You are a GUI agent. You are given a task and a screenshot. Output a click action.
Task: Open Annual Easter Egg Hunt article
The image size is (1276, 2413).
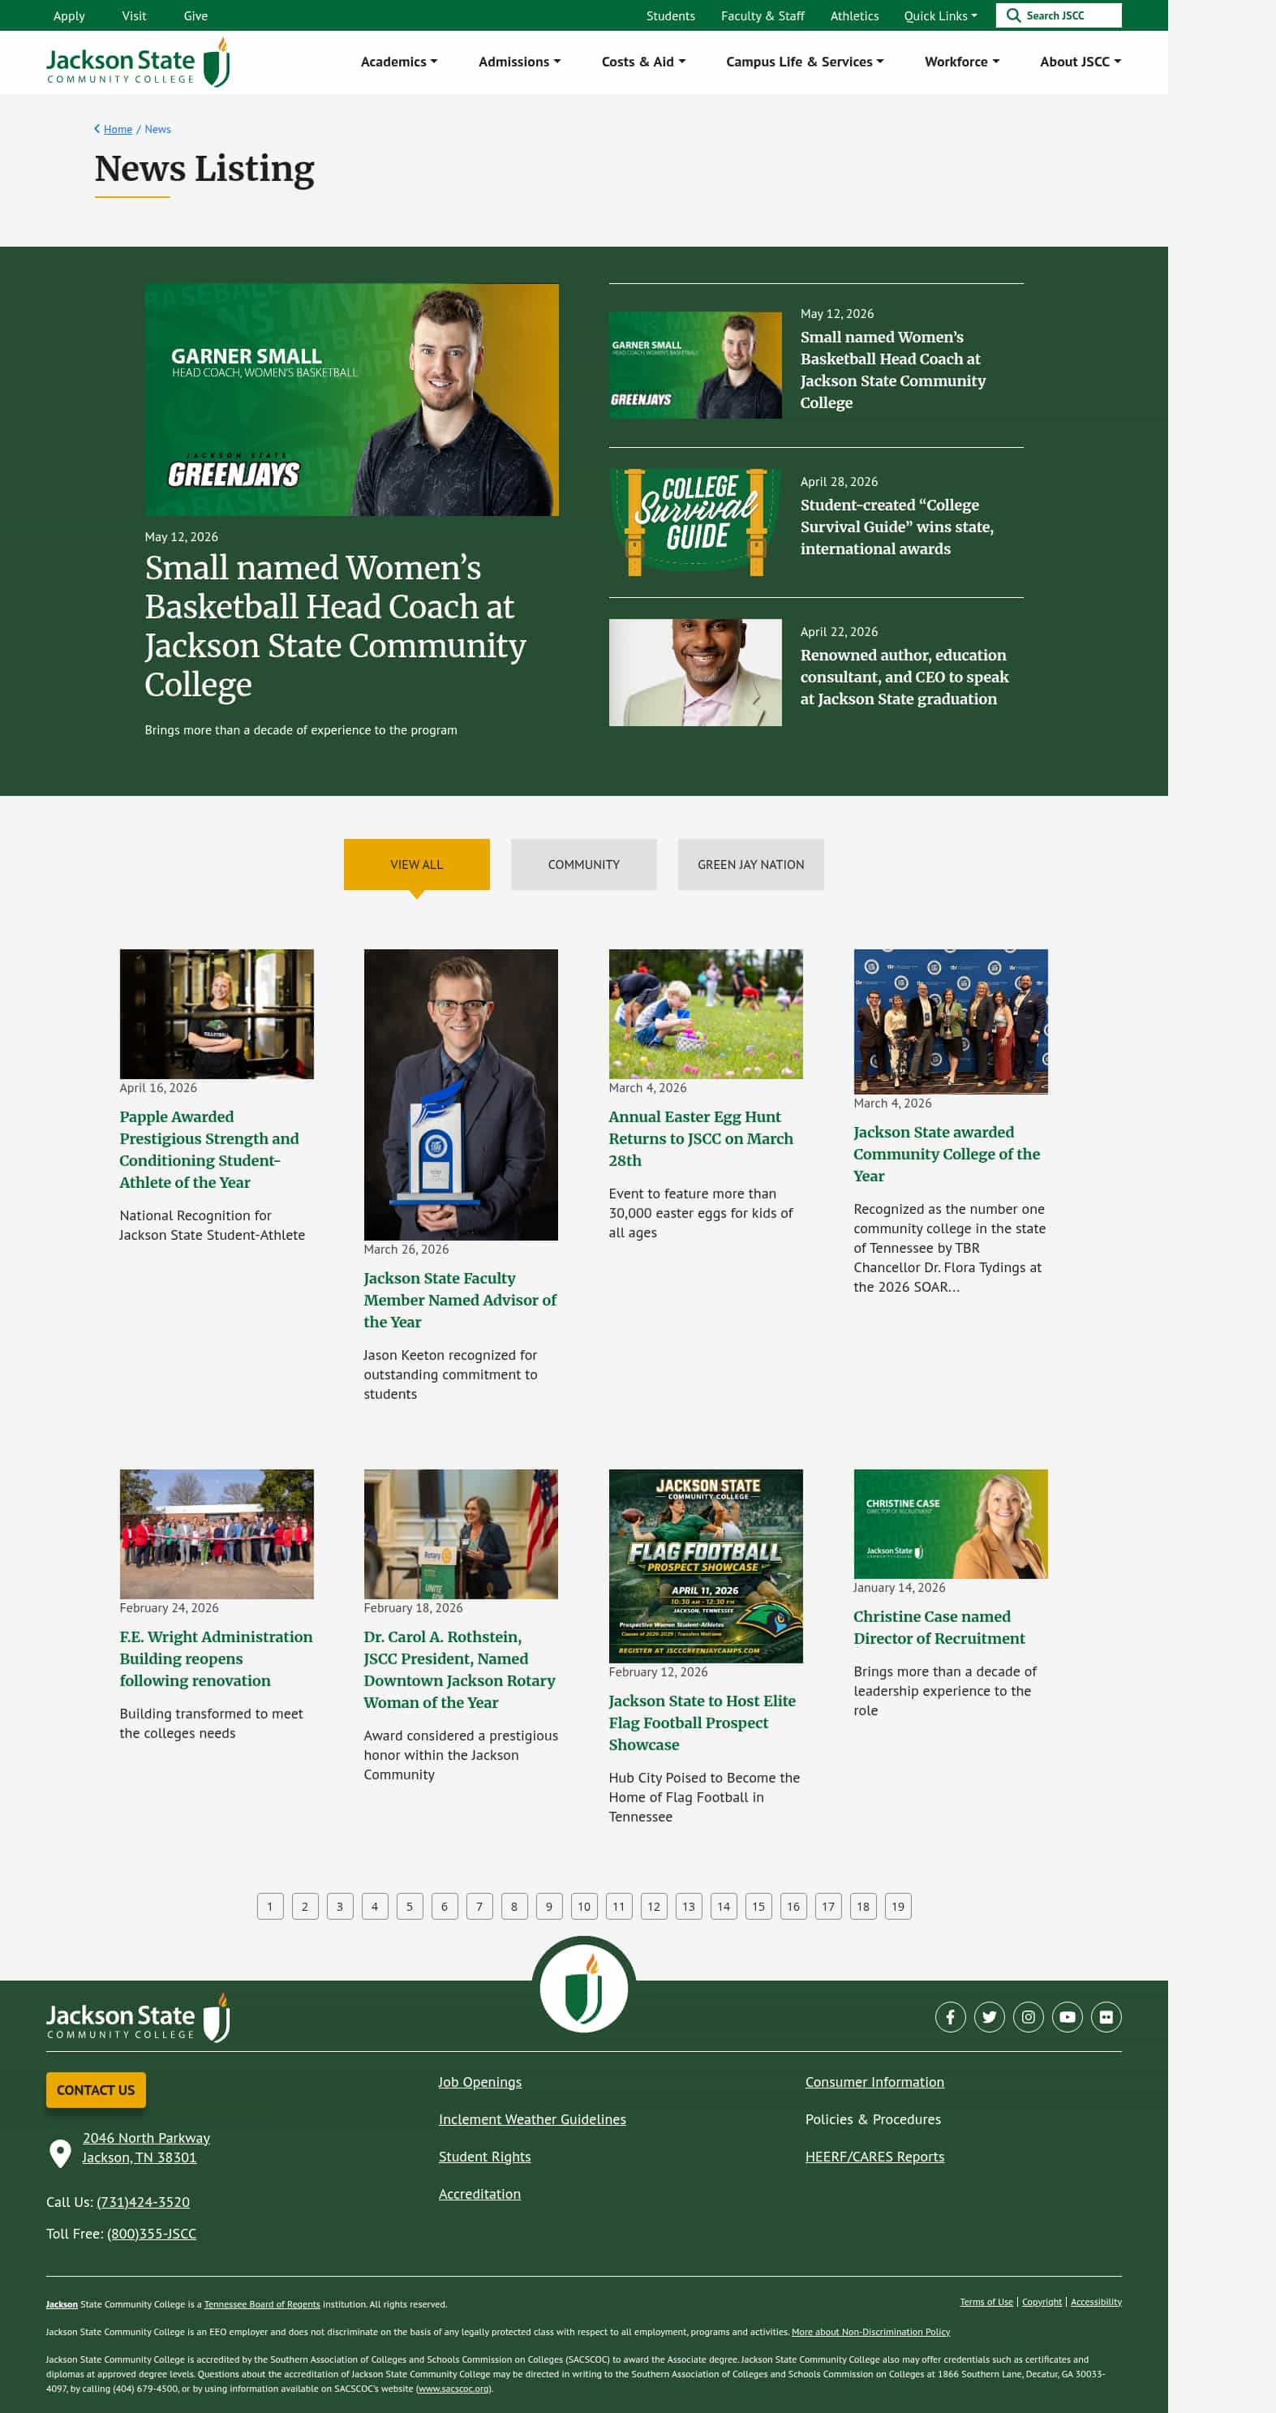(701, 1138)
